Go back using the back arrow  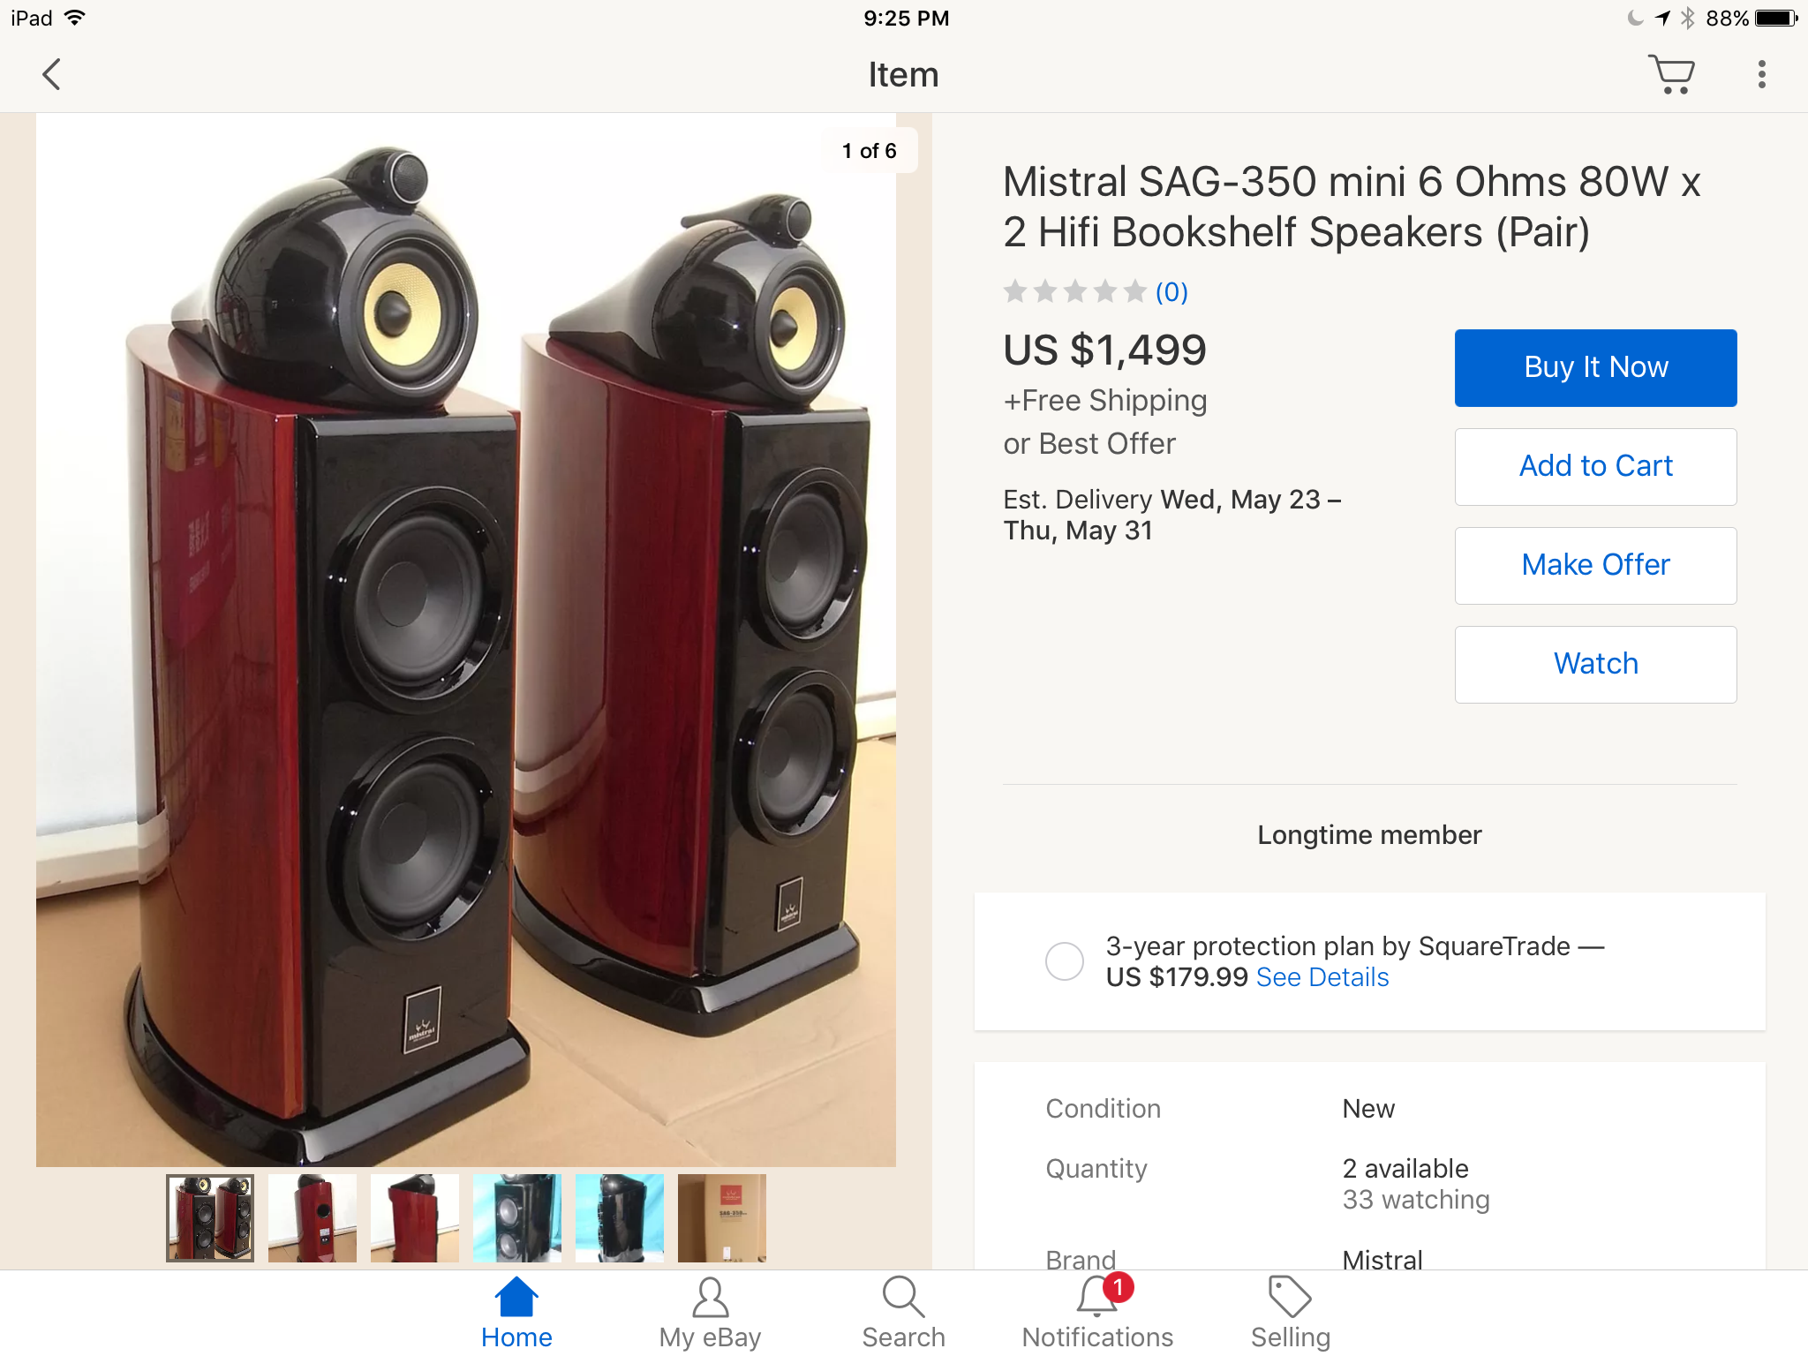[x=52, y=75]
